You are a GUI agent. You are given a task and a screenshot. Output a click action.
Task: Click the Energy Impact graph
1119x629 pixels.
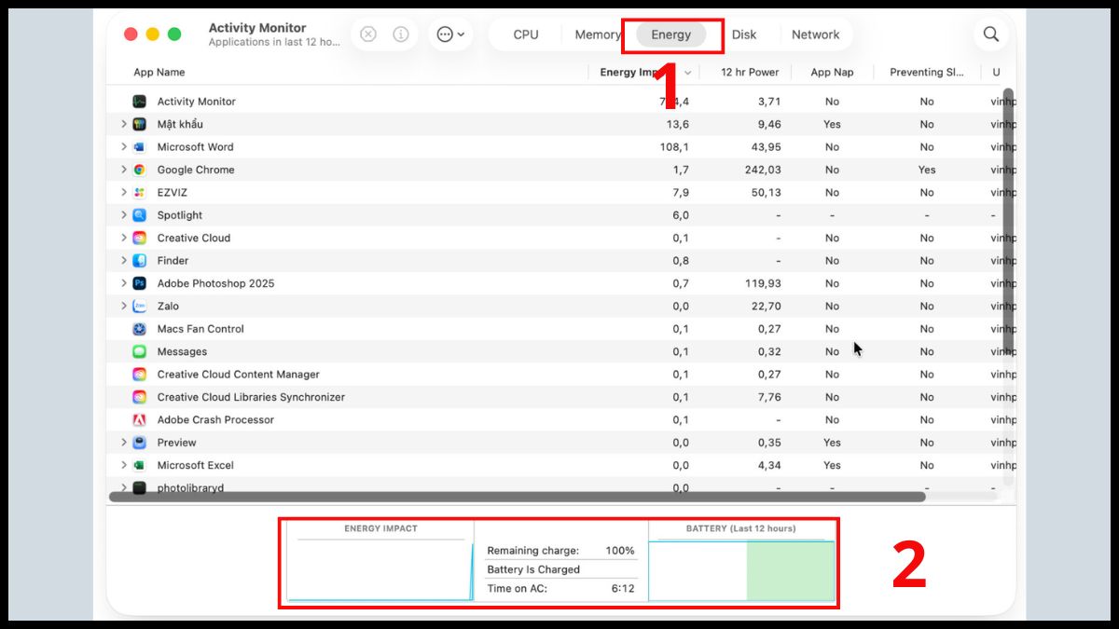click(x=380, y=570)
